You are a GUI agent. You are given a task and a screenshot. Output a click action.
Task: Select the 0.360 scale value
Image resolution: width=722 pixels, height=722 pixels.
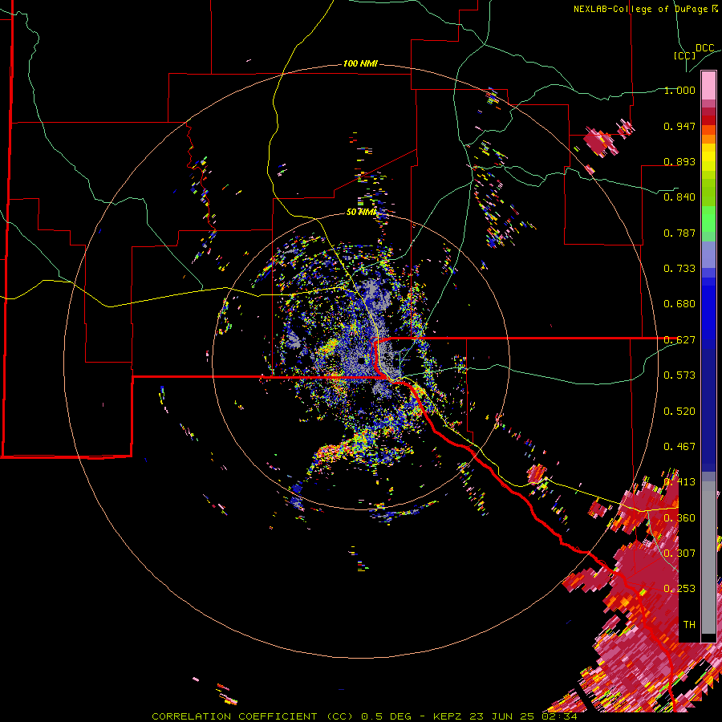click(679, 518)
